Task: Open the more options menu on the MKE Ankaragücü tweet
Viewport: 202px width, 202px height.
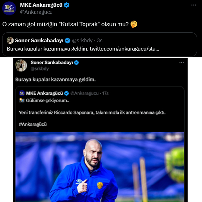Action: tap(193, 6)
